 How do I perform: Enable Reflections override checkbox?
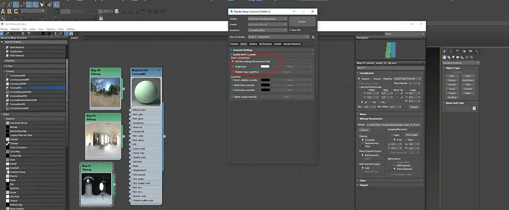[x=233, y=85]
